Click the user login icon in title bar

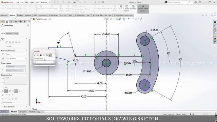(196, 2)
